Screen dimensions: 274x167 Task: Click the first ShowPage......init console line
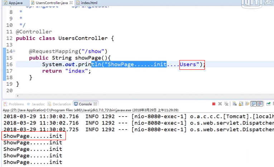[x=33, y=136]
